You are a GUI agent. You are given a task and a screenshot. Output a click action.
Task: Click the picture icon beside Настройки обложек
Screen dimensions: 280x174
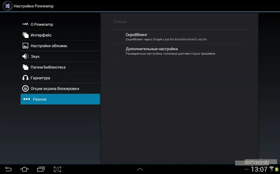coord(26,46)
